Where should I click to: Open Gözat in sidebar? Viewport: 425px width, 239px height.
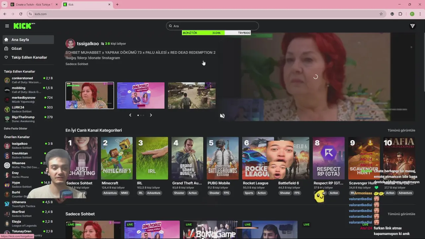tap(28, 48)
